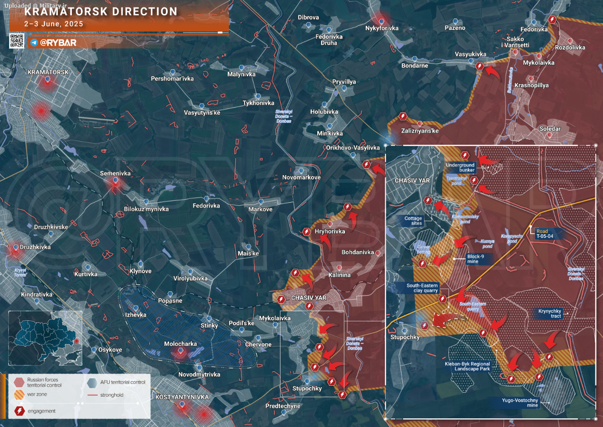The image size is (603, 427).
Task: Click the red strike marker at Semenivka
Action: pyautogui.click(x=115, y=183)
